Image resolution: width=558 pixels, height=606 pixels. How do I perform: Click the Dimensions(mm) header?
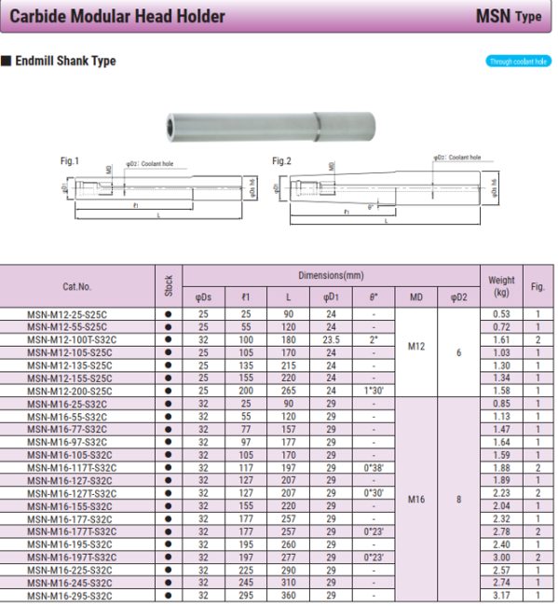(331, 276)
